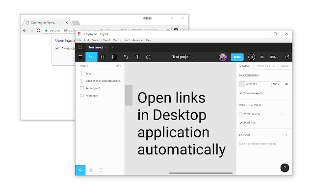314x196 pixels.
Task: Close the 'Opening in Figma' Chrome tab
Action: 67,23
